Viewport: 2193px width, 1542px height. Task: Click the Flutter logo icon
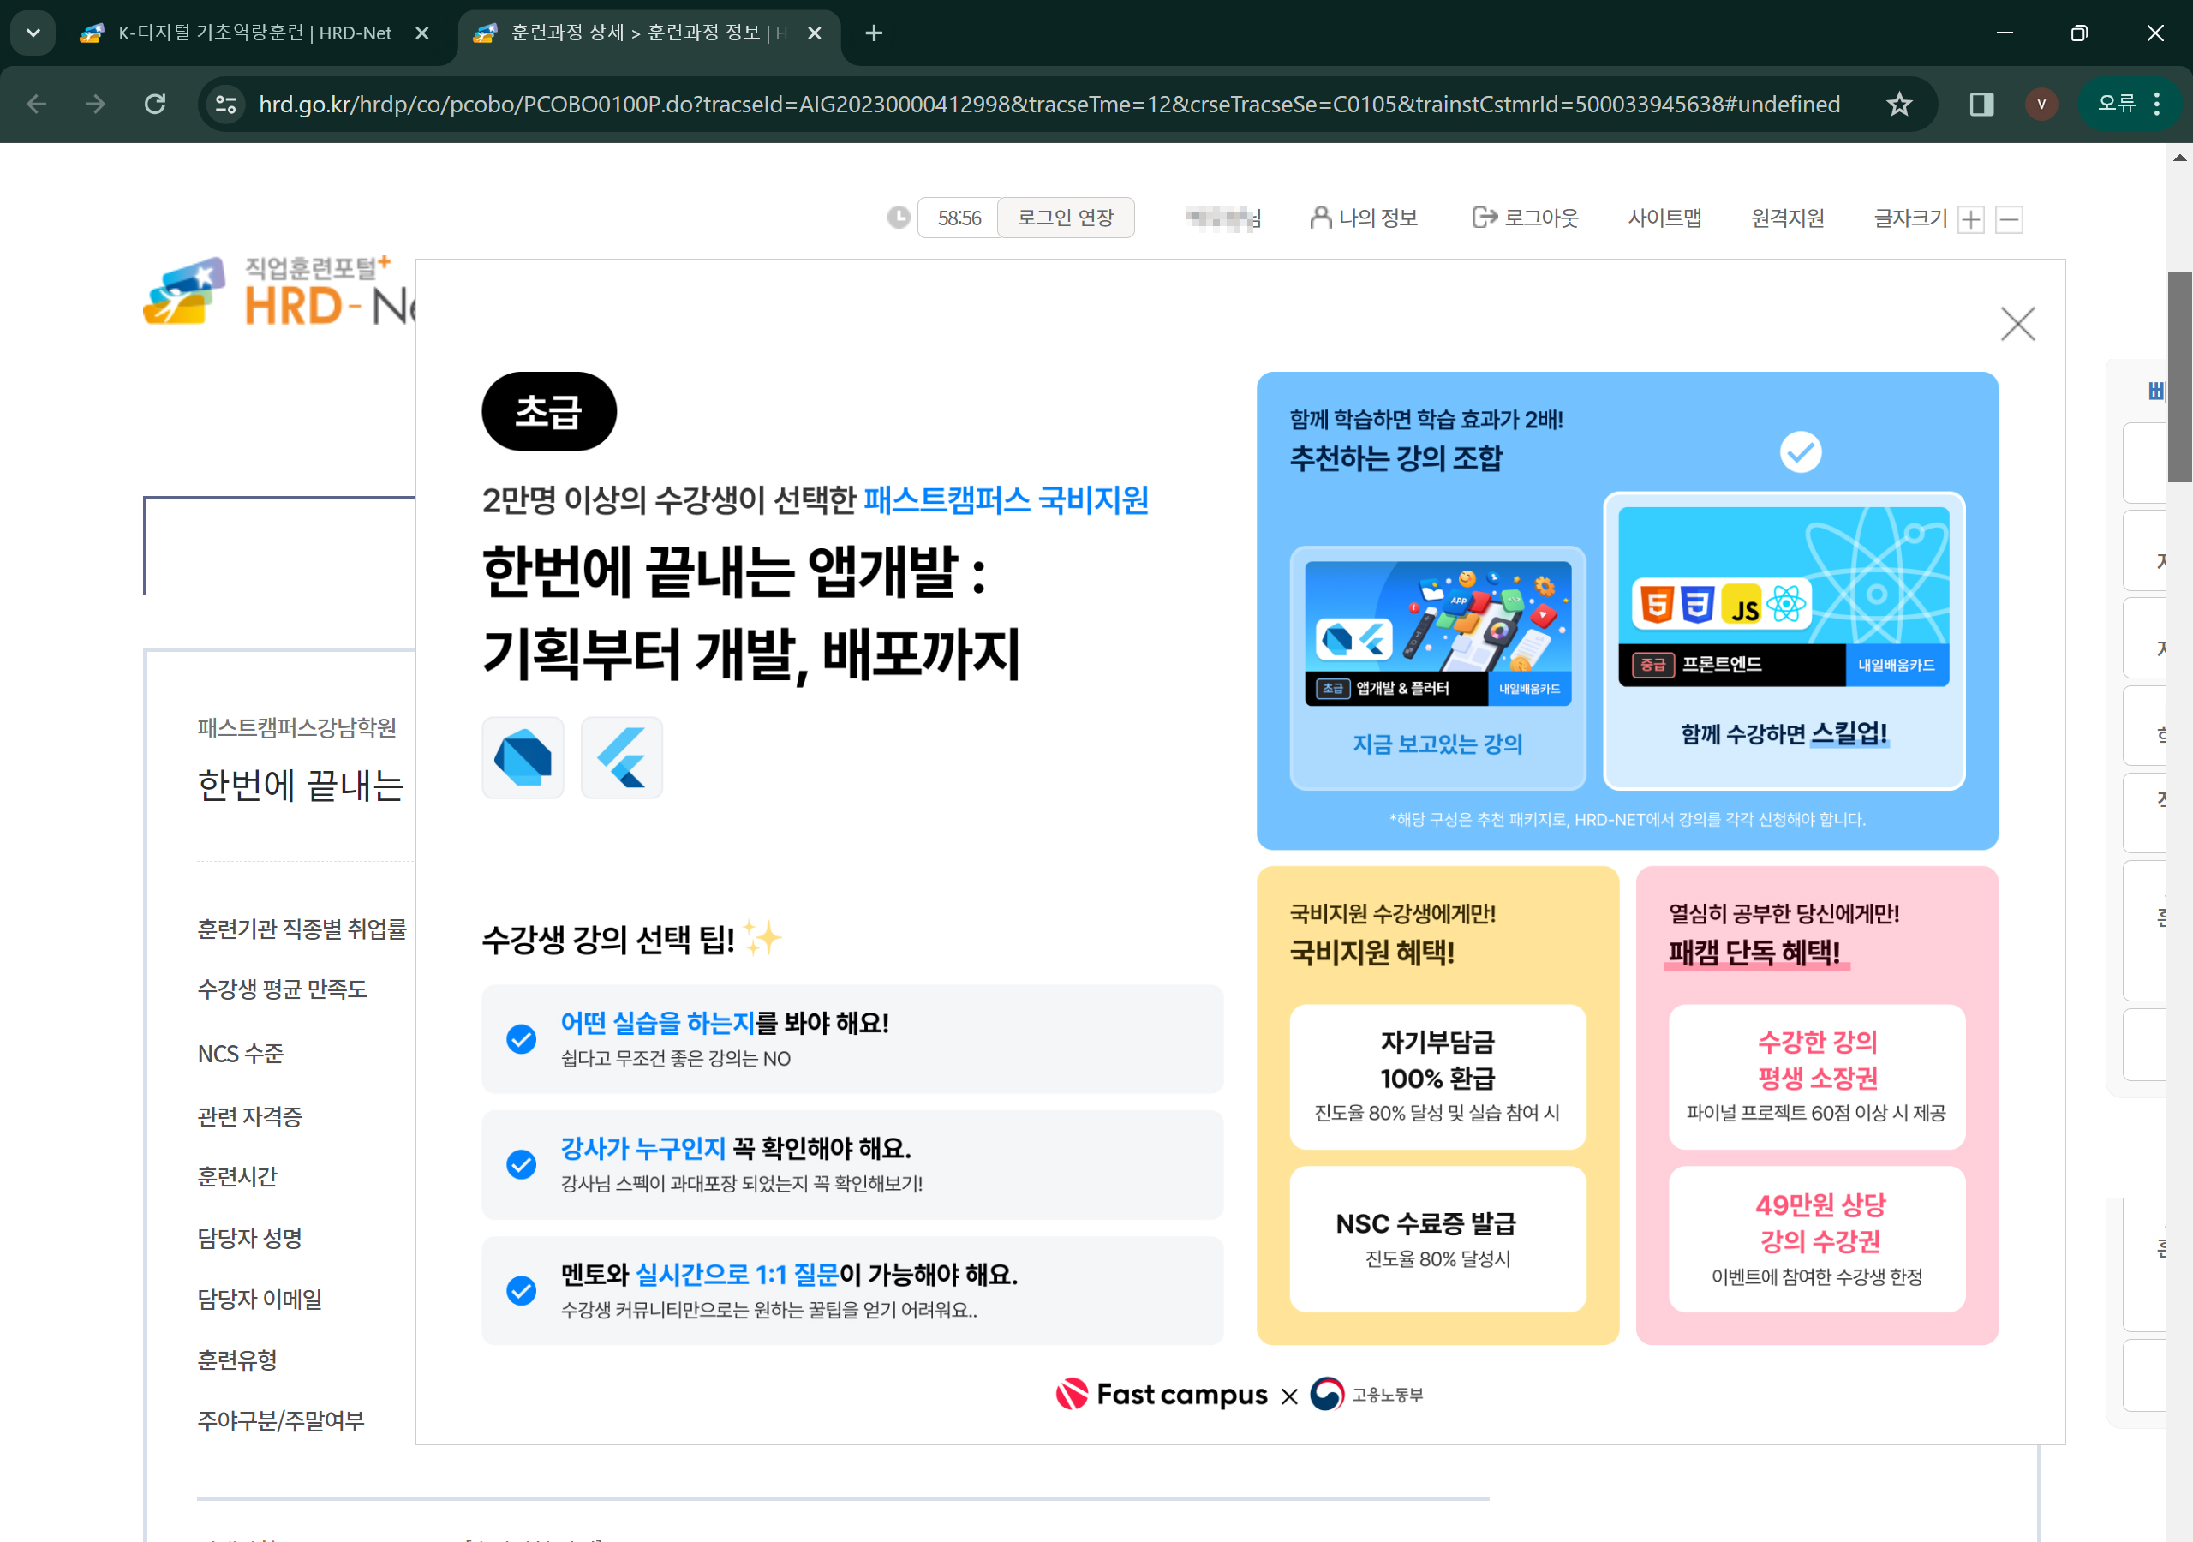(622, 757)
